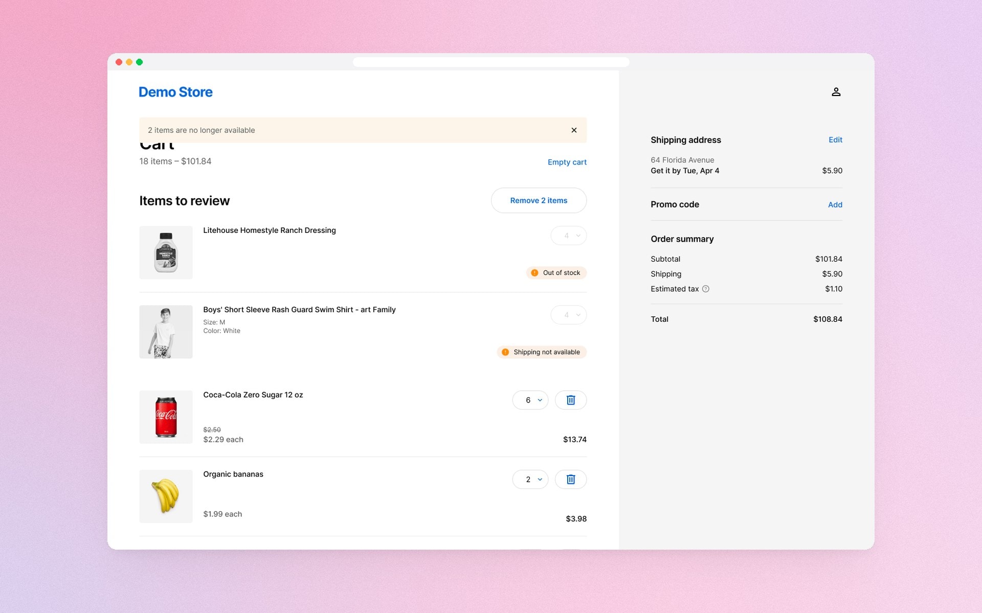The width and height of the screenshot is (982, 613).
Task: Click the Estimated tax help icon
Action: click(706, 289)
